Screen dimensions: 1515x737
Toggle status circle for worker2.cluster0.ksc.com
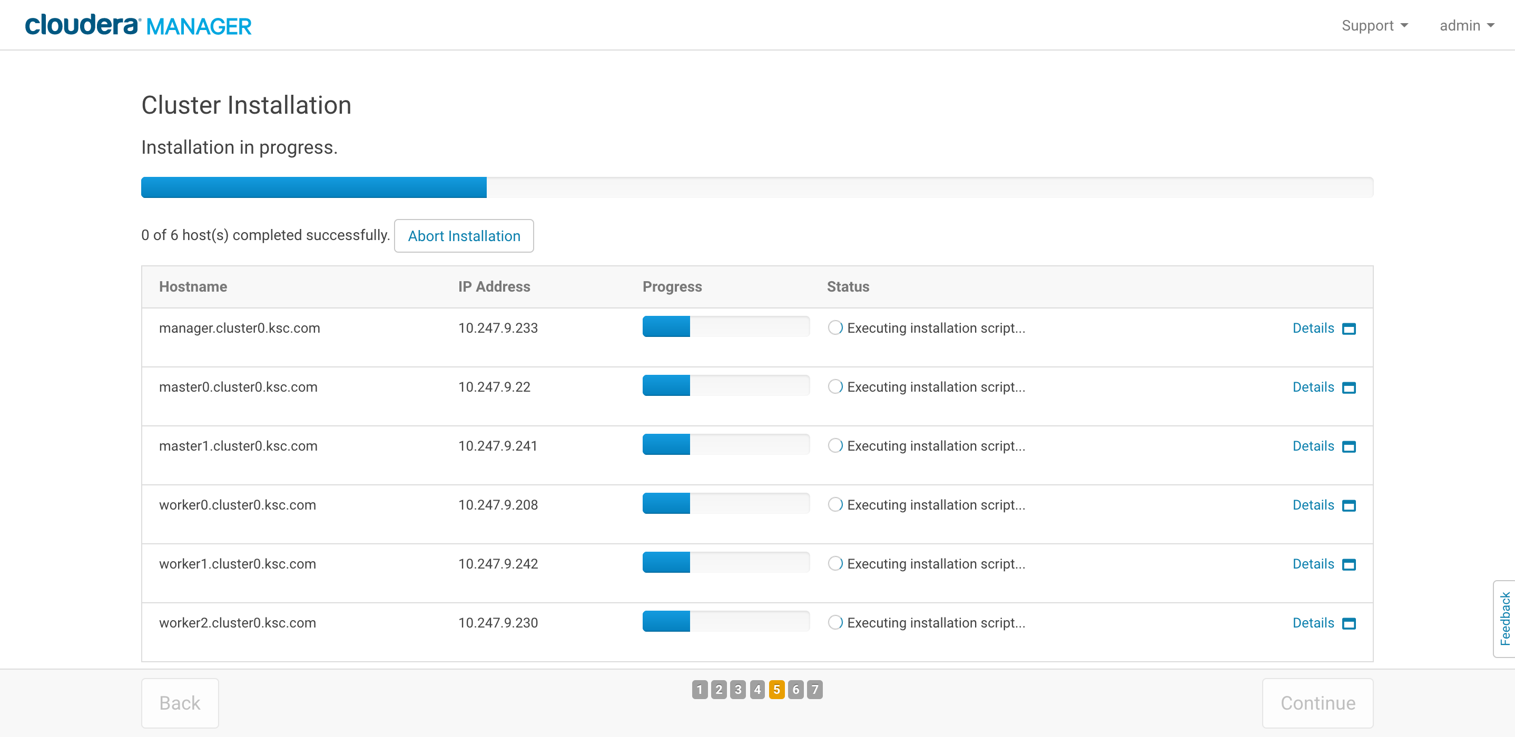[835, 622]
